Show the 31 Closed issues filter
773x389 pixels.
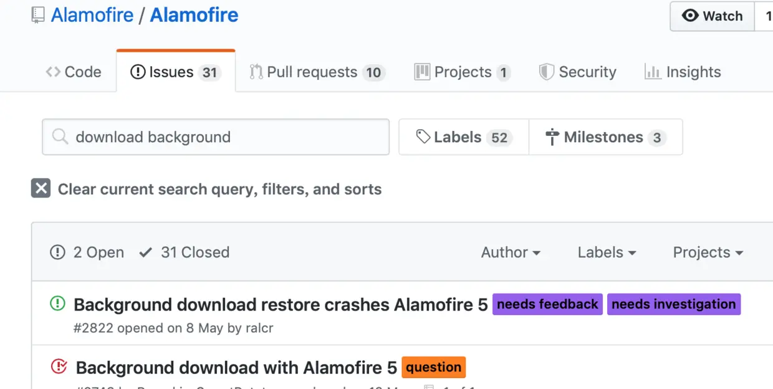pyautogui.click(x=185, y=252)
